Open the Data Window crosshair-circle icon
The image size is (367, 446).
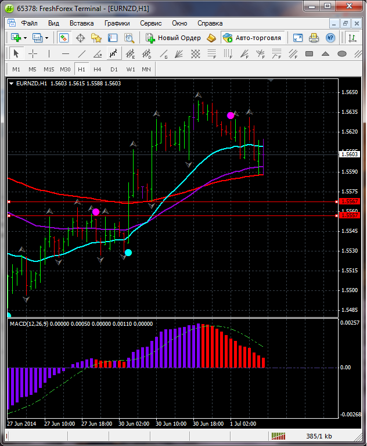[x=81, y=38]
